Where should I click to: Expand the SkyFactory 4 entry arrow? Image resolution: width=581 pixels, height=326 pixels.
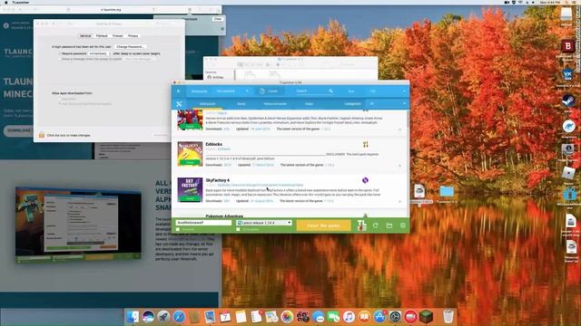click(399, 201)
